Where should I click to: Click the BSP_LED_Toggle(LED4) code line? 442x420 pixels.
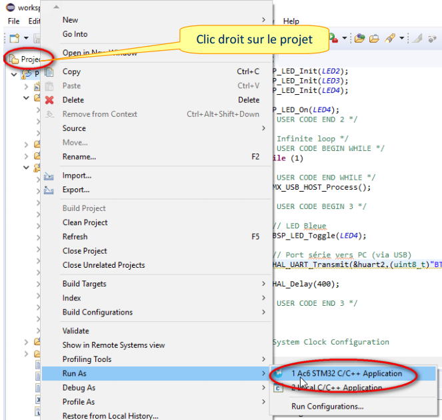click(319, 236)
